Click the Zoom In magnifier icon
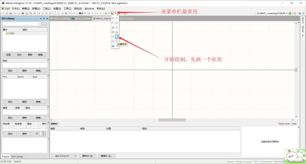The image size is (306, 164). coord(31,13)
